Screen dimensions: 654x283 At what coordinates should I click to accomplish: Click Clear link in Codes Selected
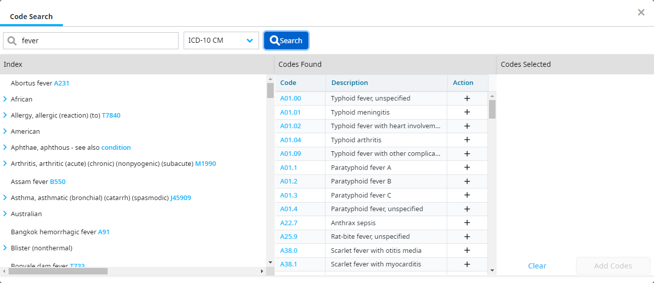click(x=537, y=266)
